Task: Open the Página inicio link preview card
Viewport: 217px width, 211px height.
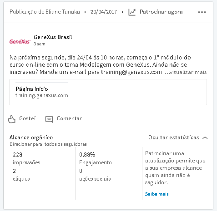Action: point(108,92)
